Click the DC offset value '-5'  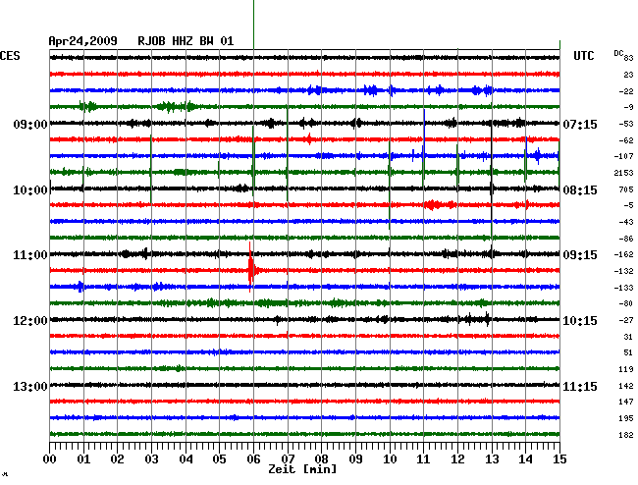click(628, 205)
